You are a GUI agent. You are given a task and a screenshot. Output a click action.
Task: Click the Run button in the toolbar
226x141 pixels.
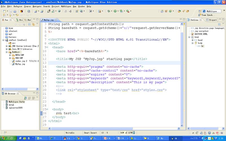coord(115,11)
